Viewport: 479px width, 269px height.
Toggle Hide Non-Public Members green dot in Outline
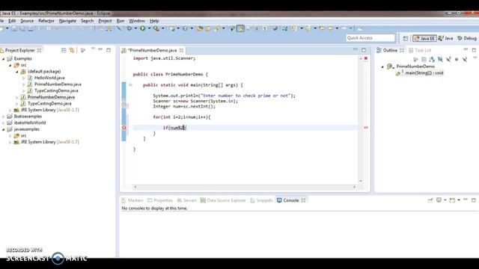(457, 59)
